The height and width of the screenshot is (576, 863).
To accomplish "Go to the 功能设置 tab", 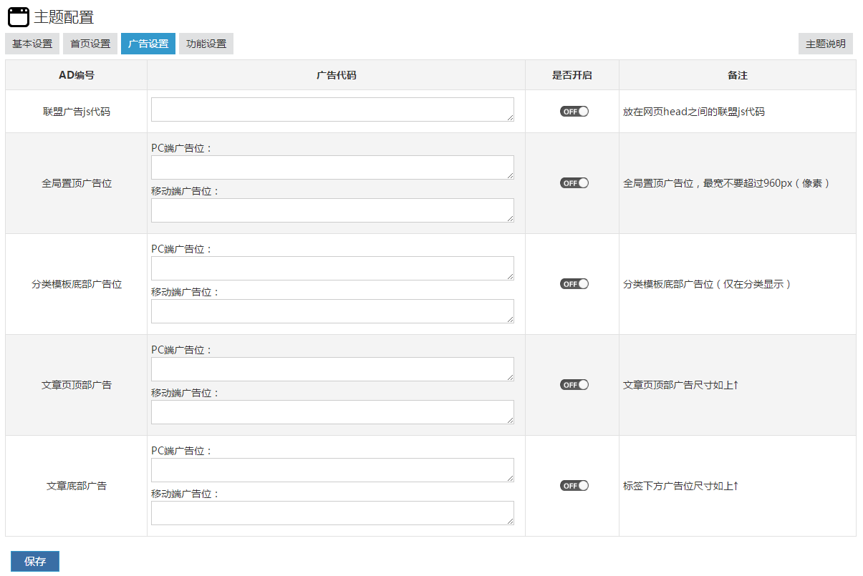I will 206,44.
